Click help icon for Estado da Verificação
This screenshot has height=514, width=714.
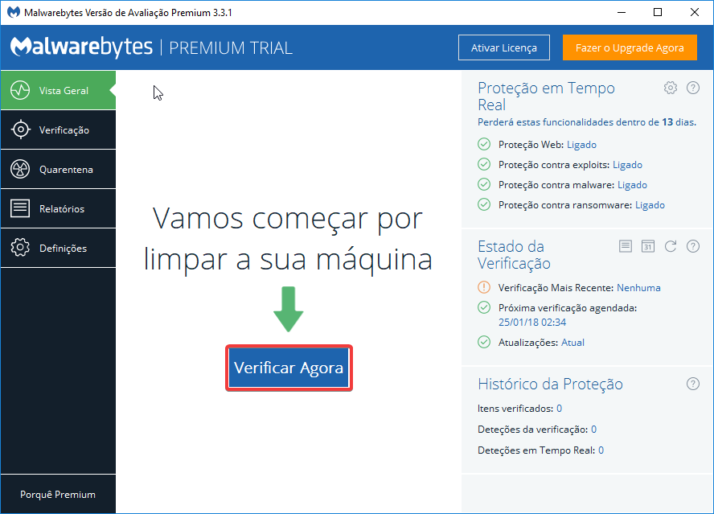pos(693,246)
